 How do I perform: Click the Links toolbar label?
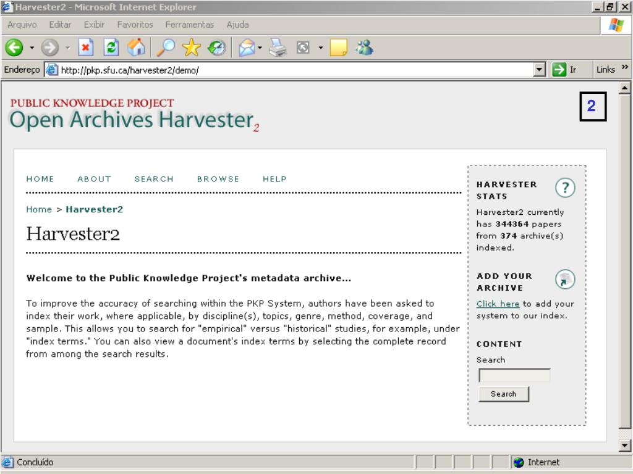(606, 70)
